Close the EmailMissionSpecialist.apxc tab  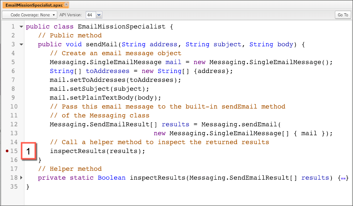click(66, 4)
